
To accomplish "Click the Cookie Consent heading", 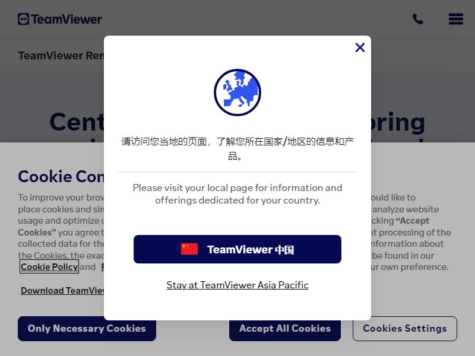I will click(61, 176).
